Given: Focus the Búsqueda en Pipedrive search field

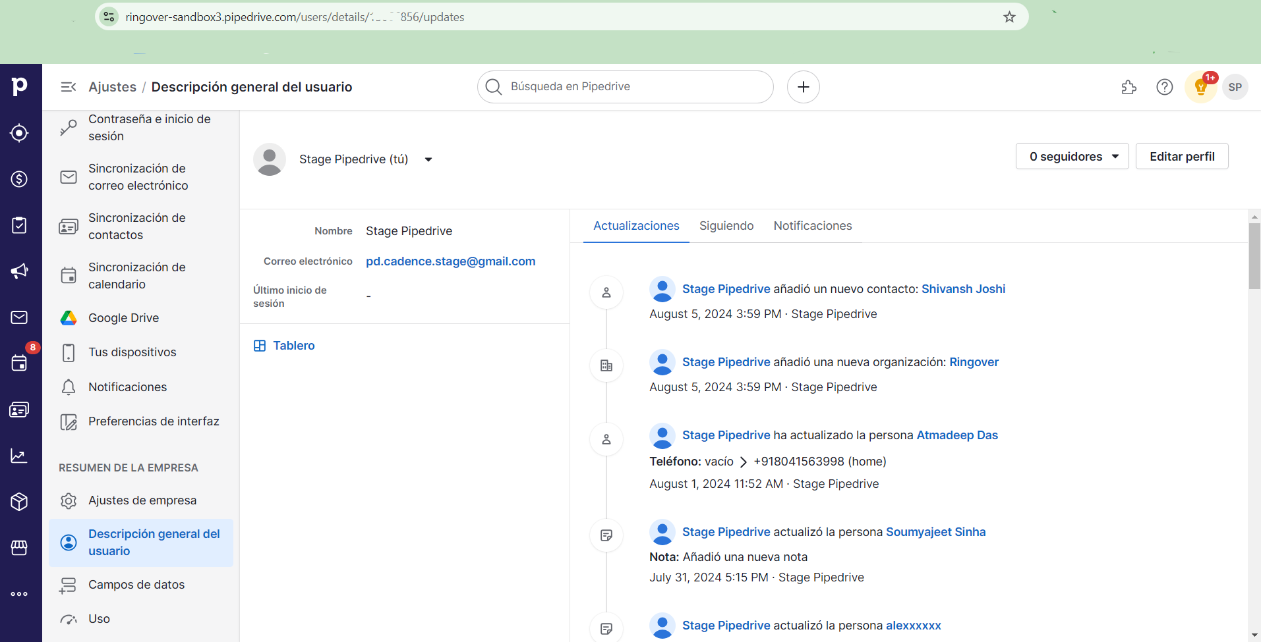Looking at the screenshot, I should [625, 87].
